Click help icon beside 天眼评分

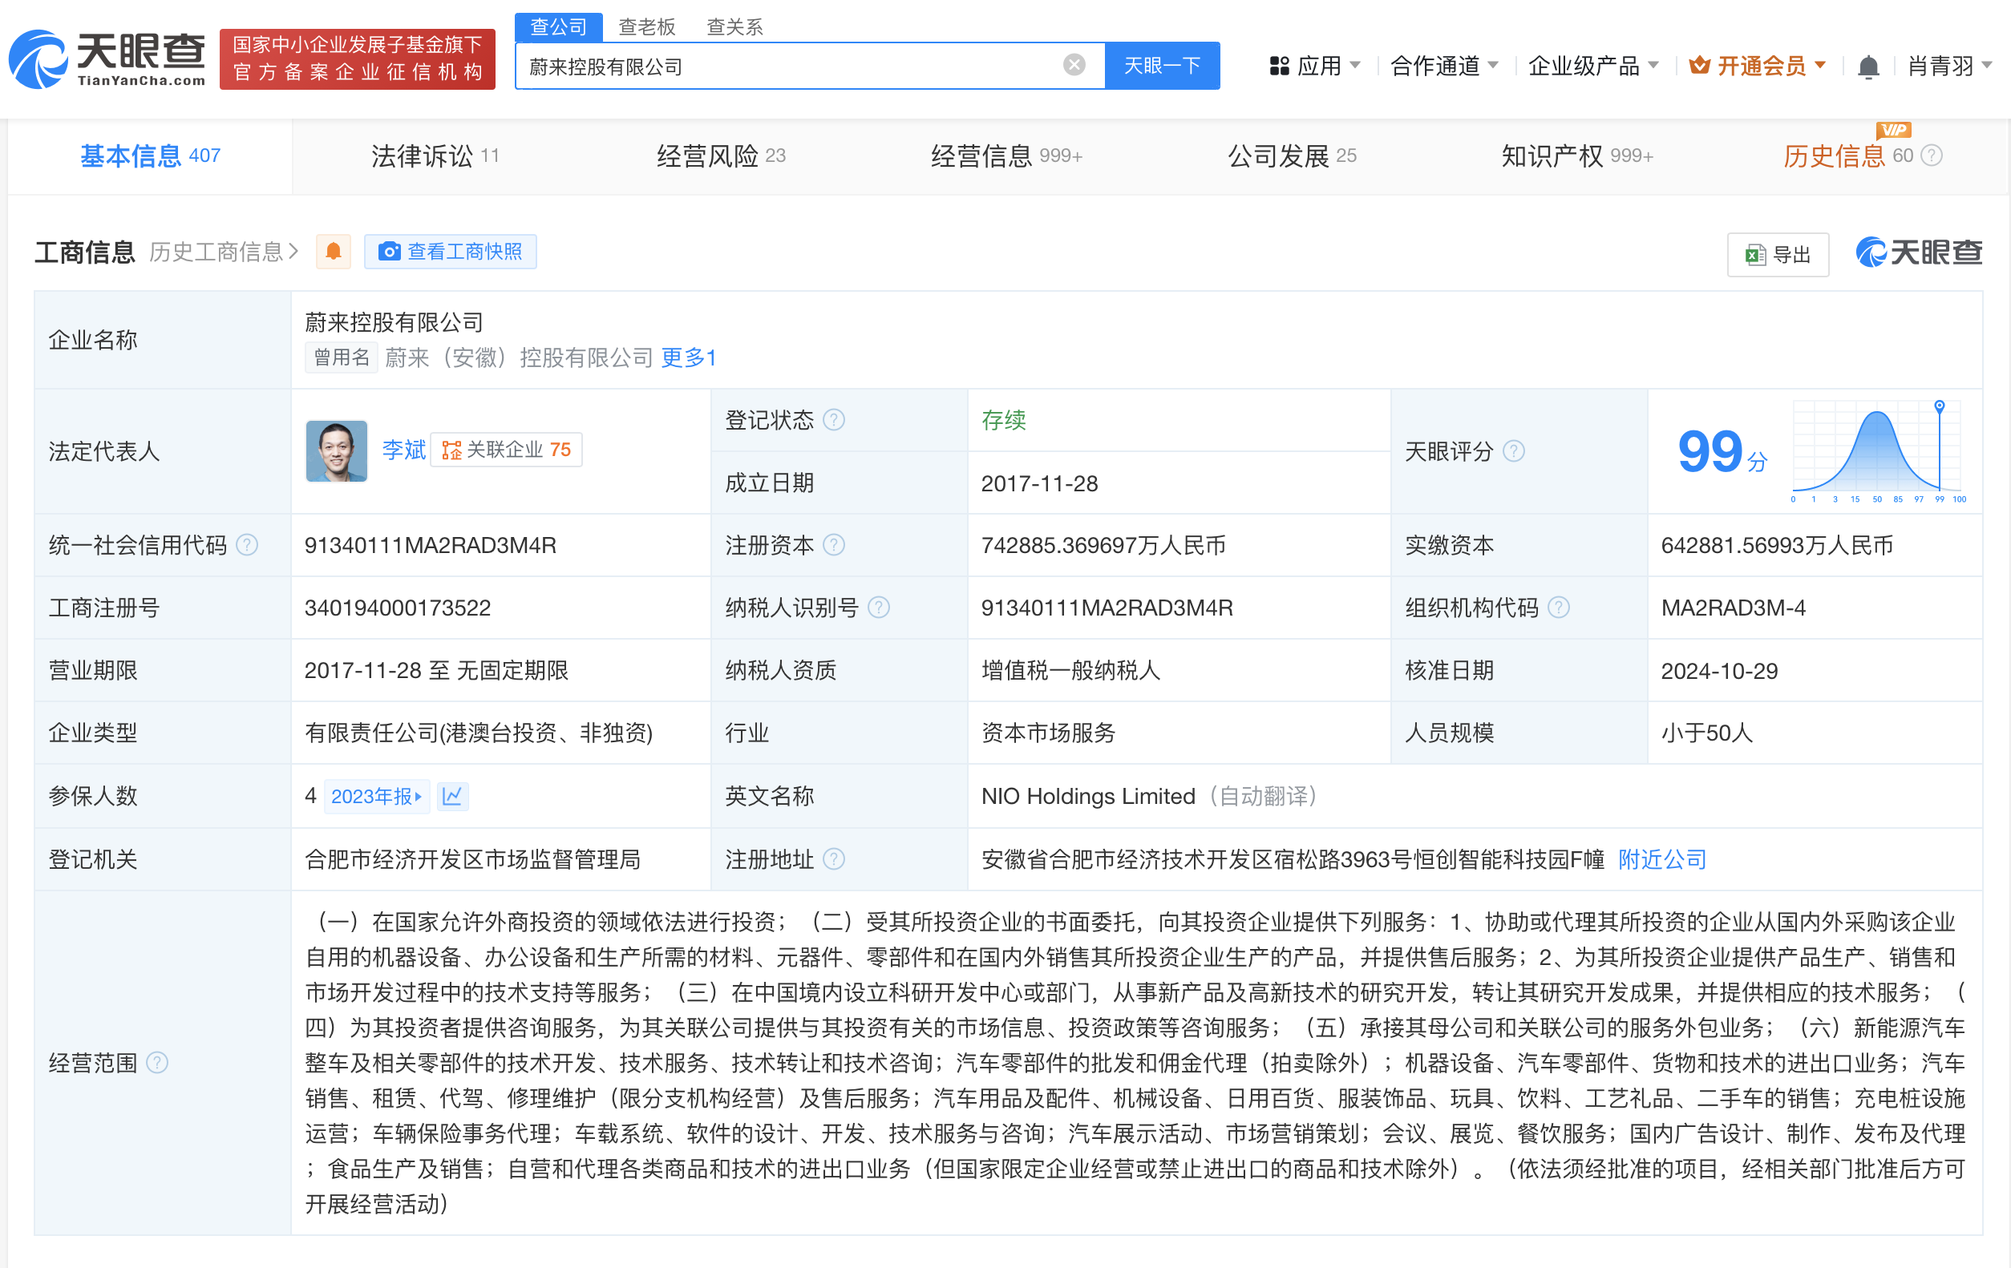1513,451
